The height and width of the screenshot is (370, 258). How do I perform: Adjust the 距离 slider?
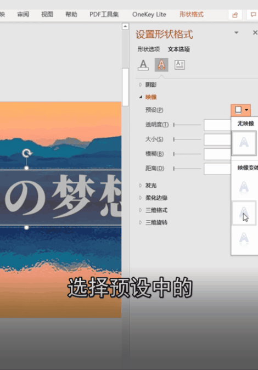[x=187, y=169]
